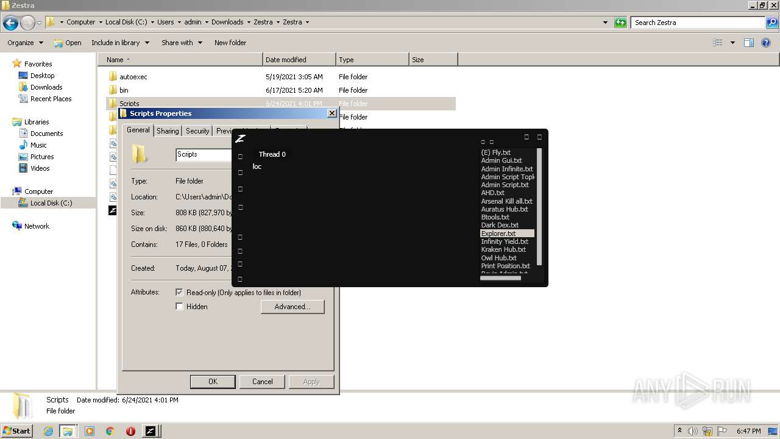Viewport: 780px width, 439px height.
Task: Select Desktop in Favorites
Action: (42, 76)
